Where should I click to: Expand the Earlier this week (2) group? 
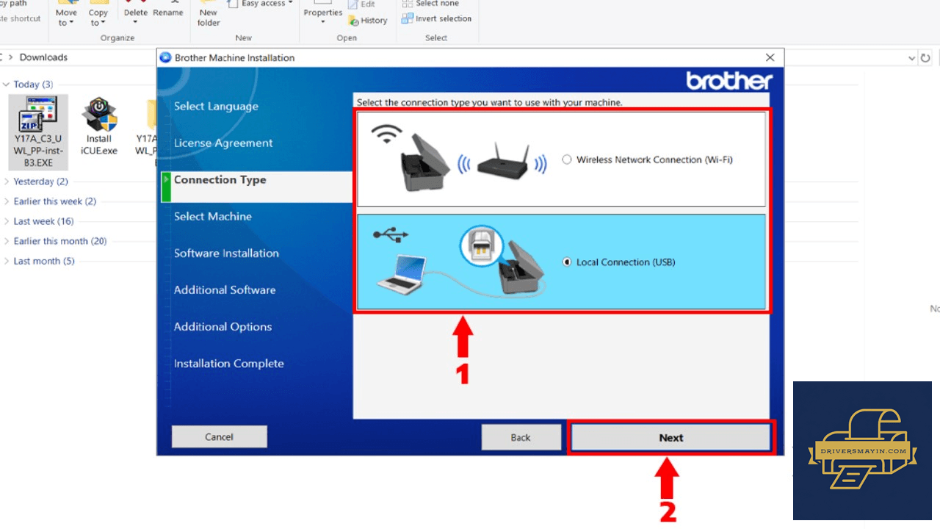7,201
